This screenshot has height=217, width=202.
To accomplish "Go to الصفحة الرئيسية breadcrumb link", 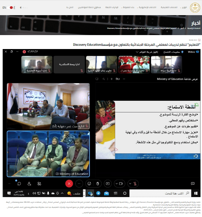I will (x=194, y=28).
